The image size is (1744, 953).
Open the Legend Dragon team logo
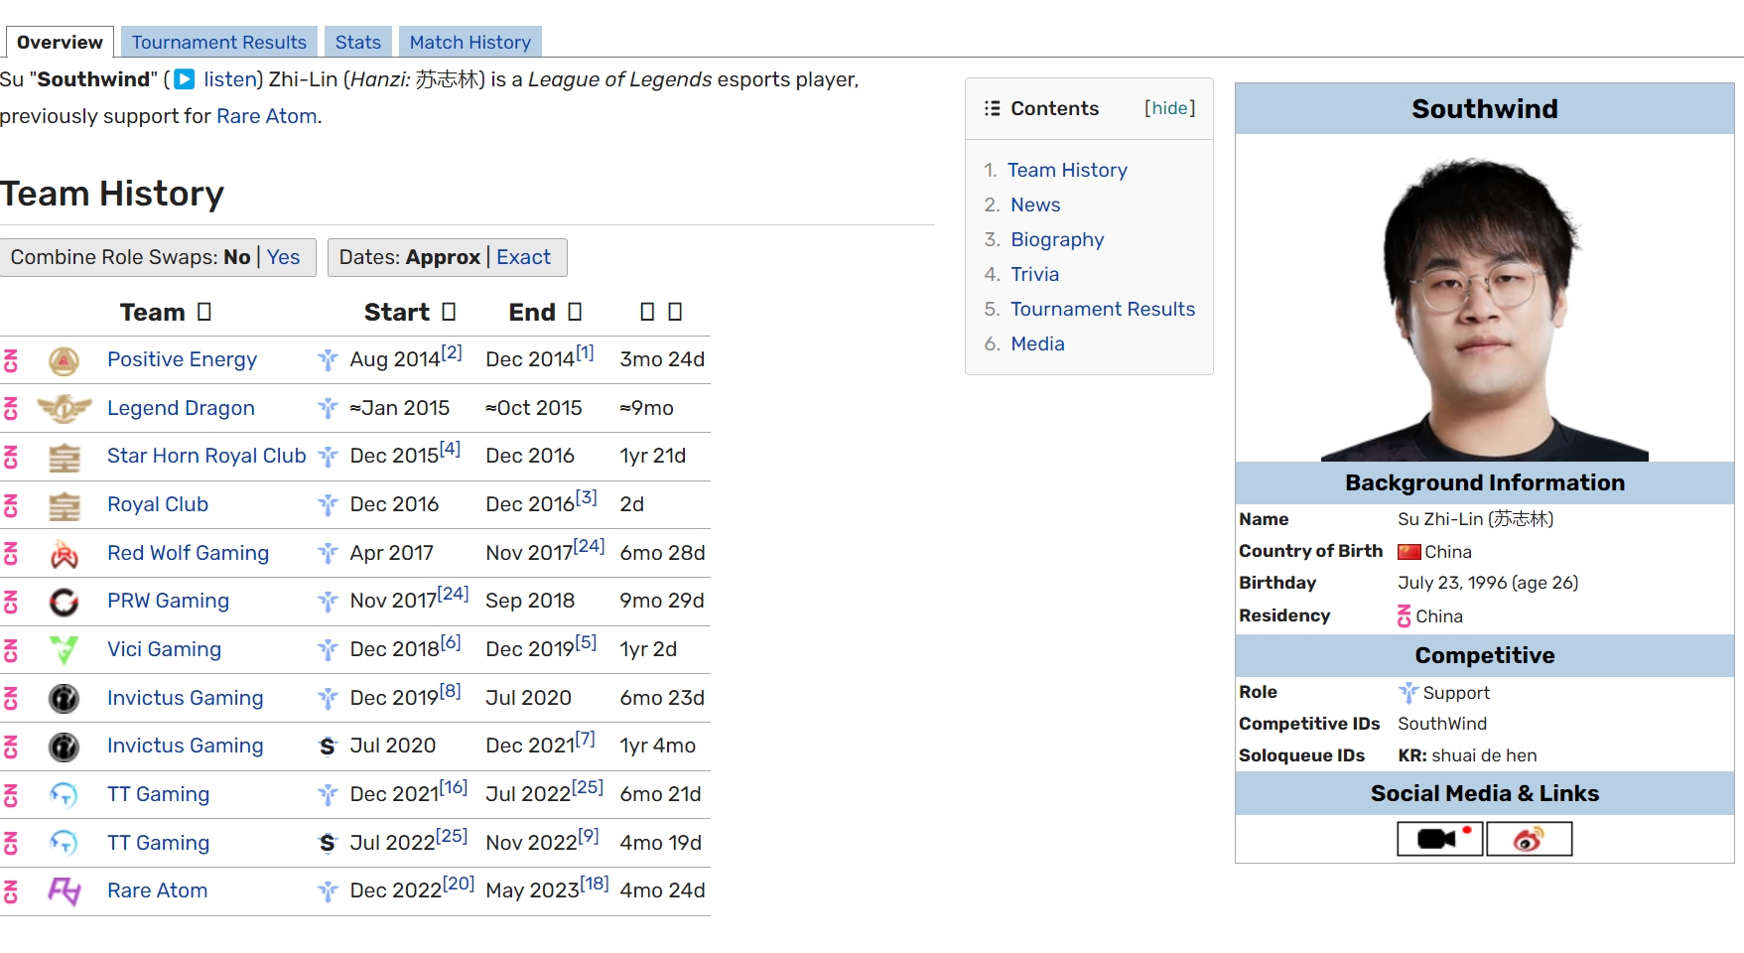pos(65,408)
